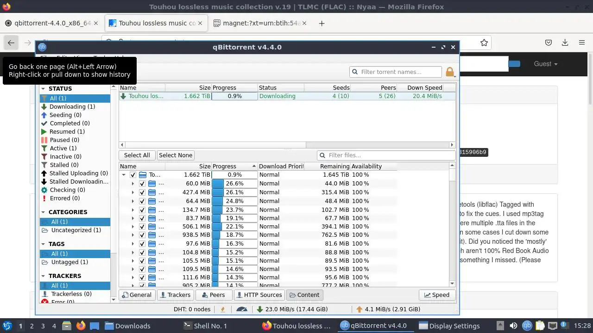Collapse the CATEGORIES sidebar section
593x333 pixels.
(43, 212)
